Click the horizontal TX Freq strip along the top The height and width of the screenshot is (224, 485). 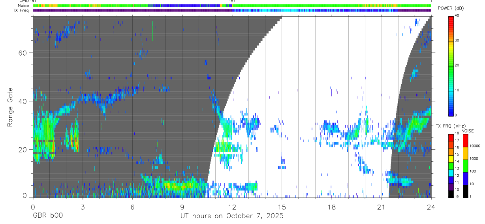click(232, 10)
